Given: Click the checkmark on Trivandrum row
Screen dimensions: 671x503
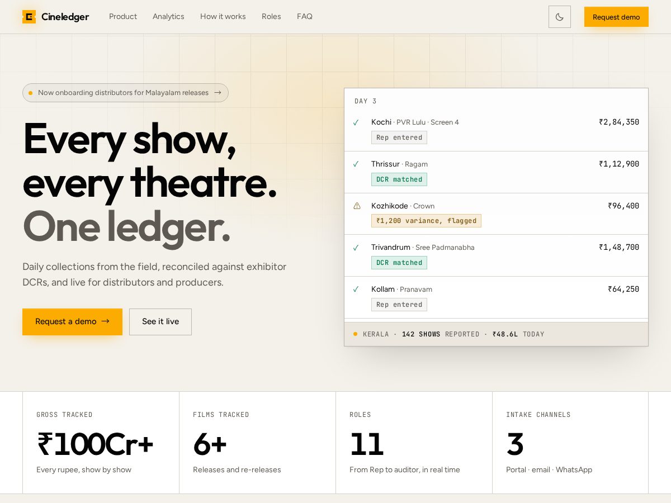Looking at the screenshot, I should (356, 248).
